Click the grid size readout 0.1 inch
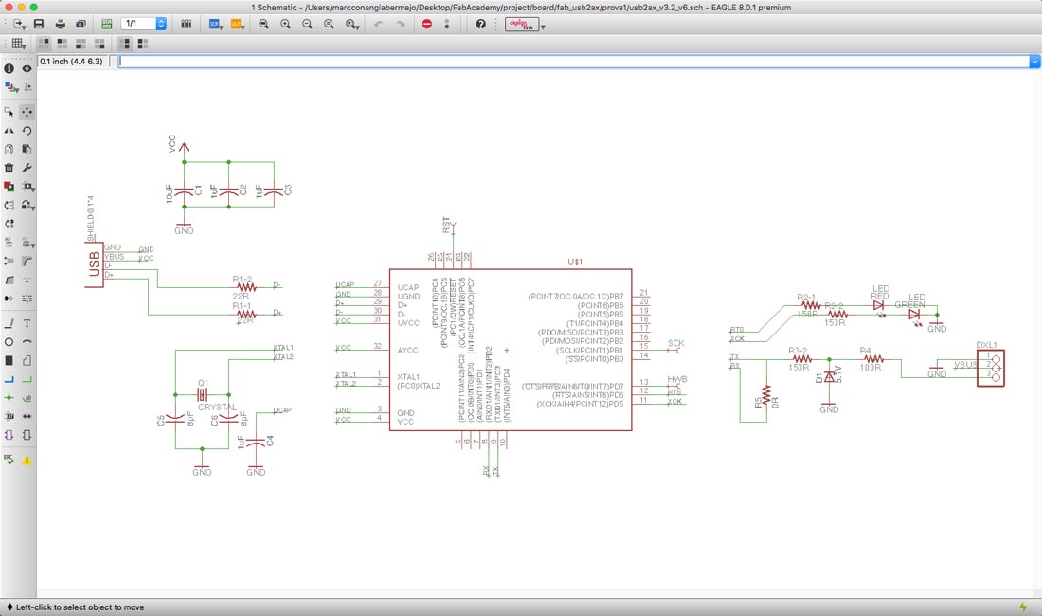The width and height of the screenshot is (1042, 616). point(71,62)
